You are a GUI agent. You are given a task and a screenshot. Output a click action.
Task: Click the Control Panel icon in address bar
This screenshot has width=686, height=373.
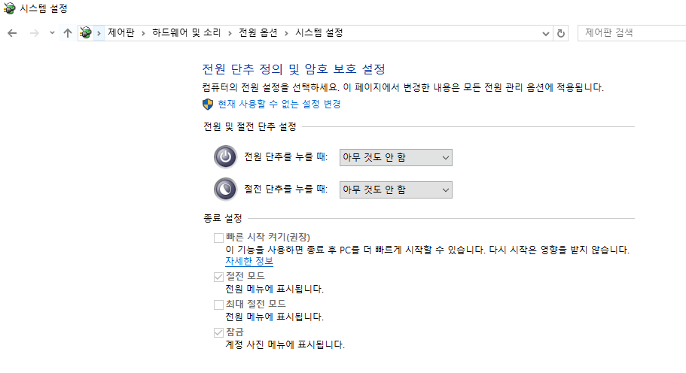(x=86, y=33)
